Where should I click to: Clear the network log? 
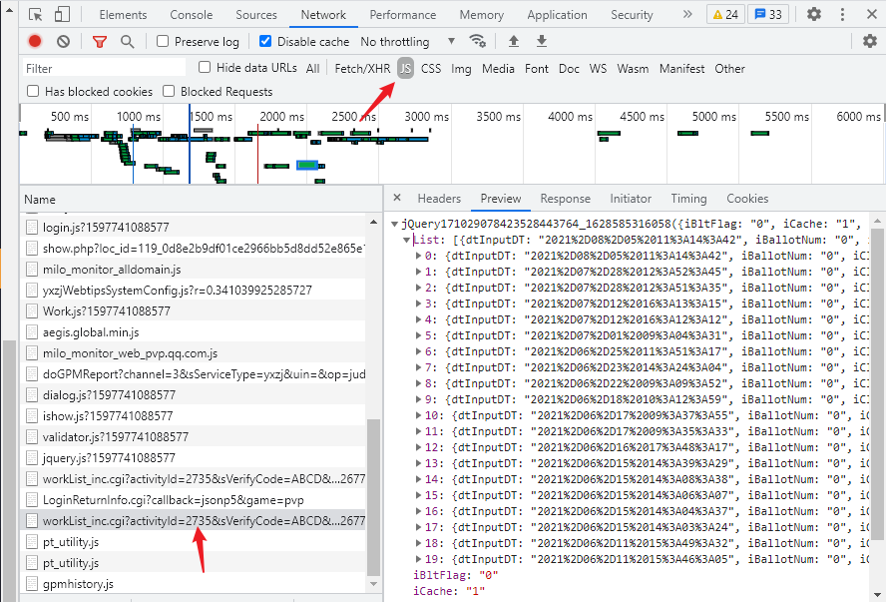pyautogui.click(x=63, y=41)
